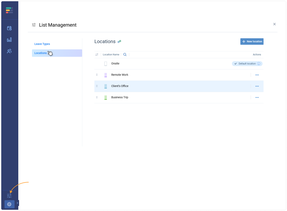
Task: Select the Locations tab
Action: click(x=41, y=53)
